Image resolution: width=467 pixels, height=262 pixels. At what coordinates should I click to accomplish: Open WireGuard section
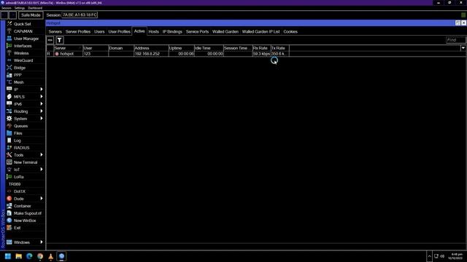click(23, 60)
